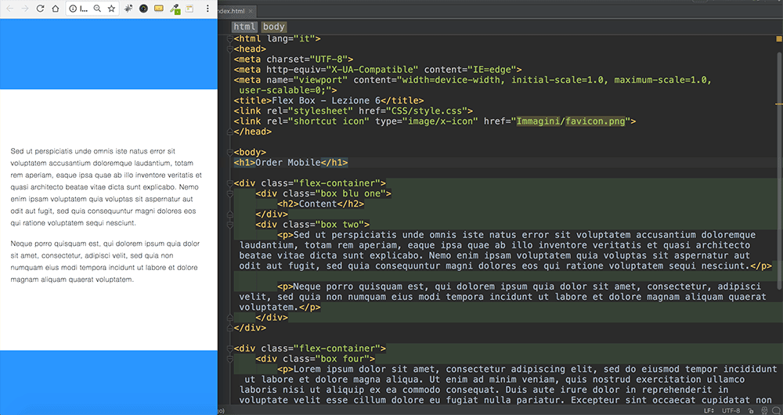Click the zoom magnifier in address bar
The image size is (783, 415).
(x=97, y=9)
